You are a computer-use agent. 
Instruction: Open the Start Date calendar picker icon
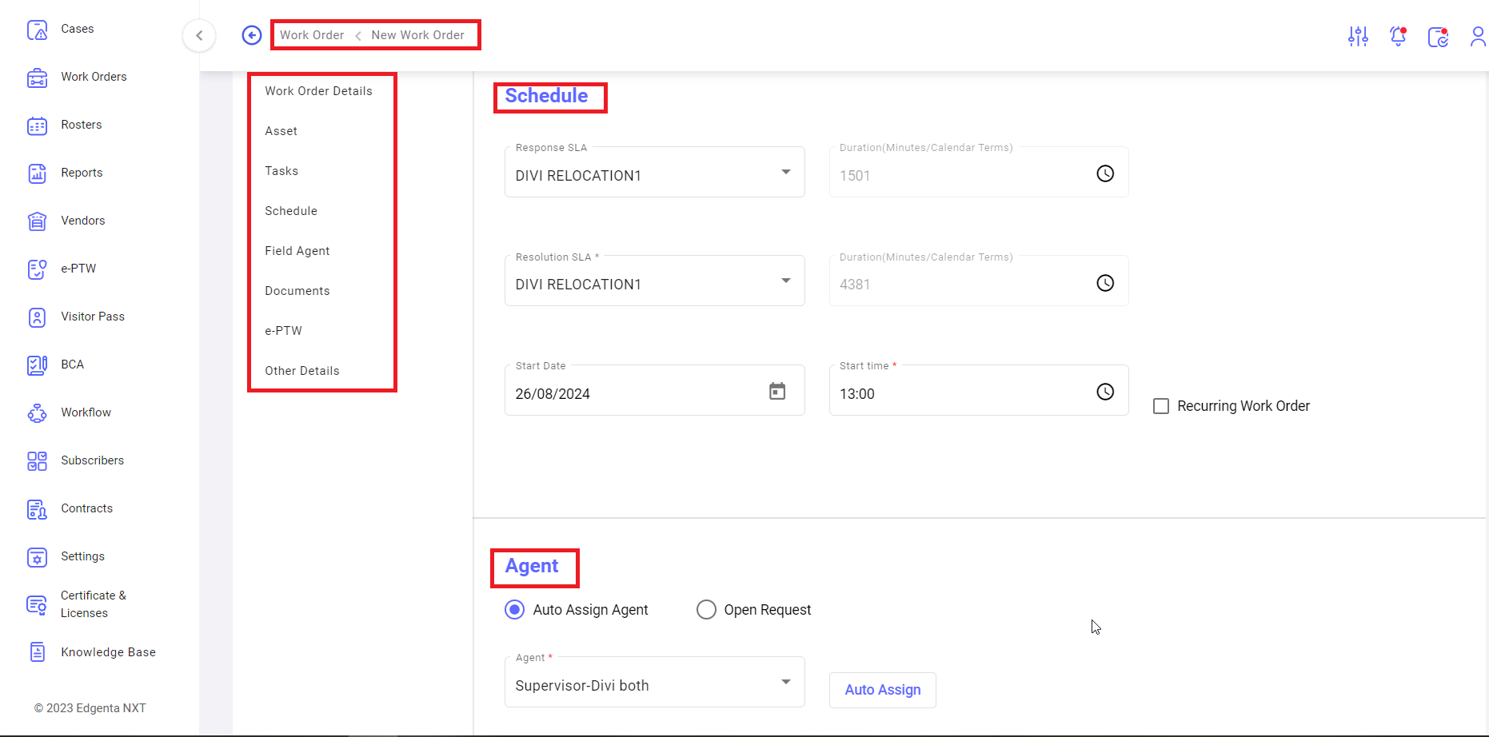point(777,391)
